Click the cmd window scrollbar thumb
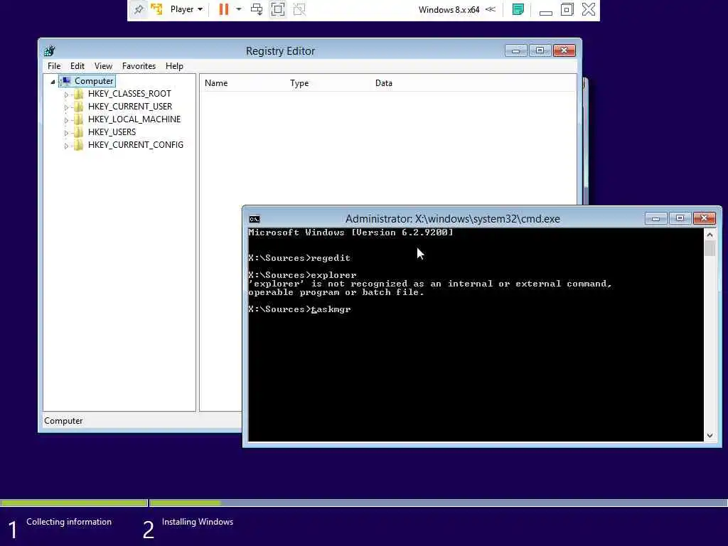The image size is (728, 546). coord(710,248)
